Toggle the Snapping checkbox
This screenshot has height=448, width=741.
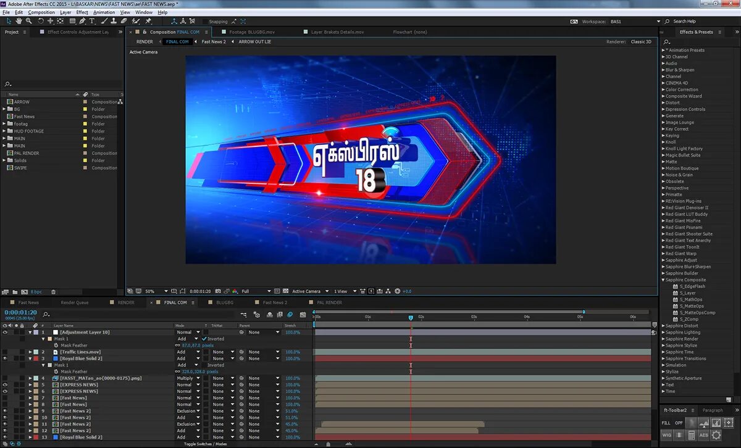coord(204,21)
